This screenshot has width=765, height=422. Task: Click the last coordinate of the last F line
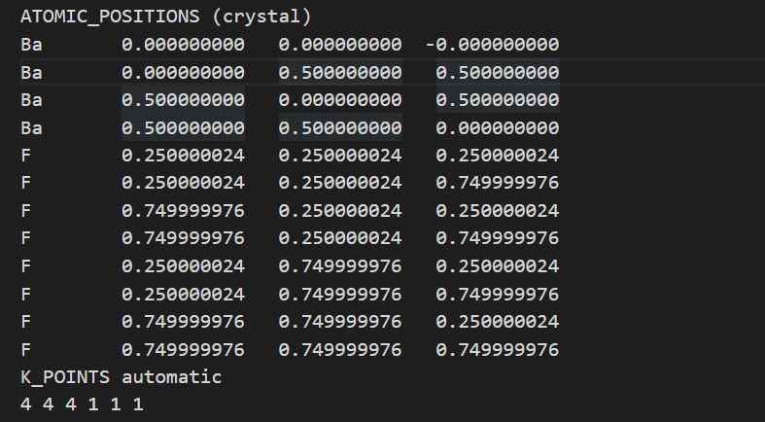coord(498,348)
